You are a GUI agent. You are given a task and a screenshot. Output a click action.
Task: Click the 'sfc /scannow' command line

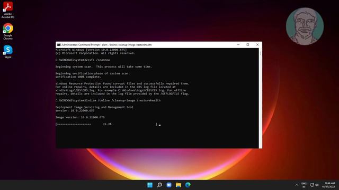tap(83, 60)
